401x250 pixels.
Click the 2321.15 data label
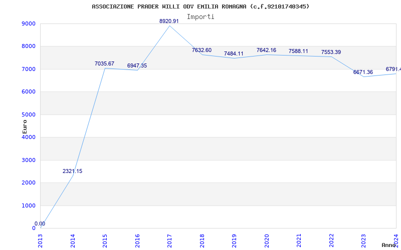pos(72,171)
